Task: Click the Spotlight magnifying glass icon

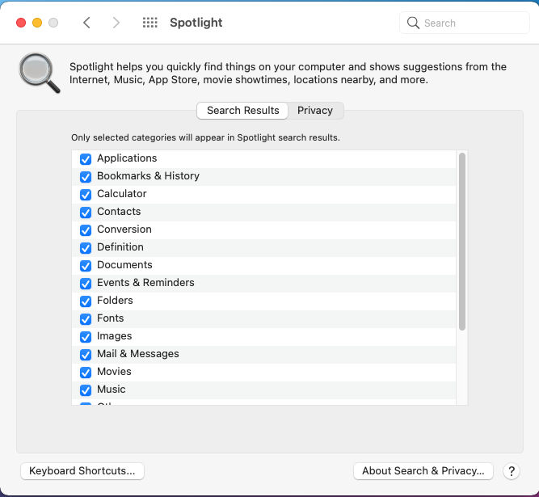Action: 39,74
